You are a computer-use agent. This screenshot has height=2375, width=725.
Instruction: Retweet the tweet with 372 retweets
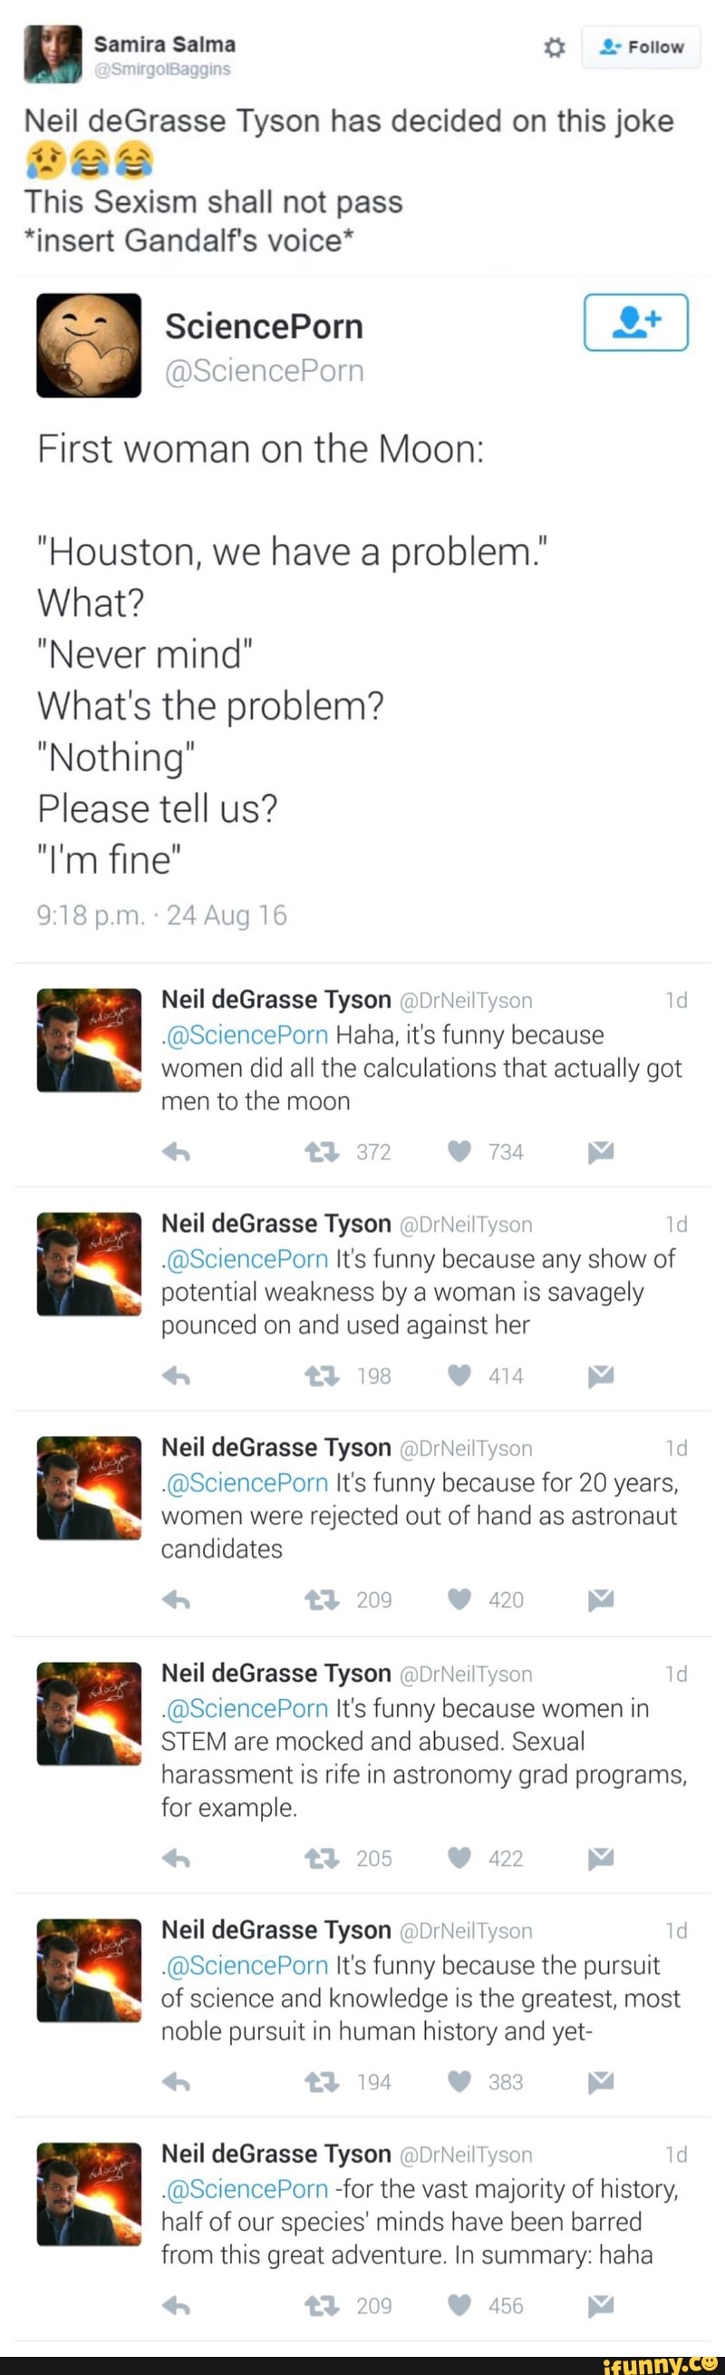tap(322, 1151)
